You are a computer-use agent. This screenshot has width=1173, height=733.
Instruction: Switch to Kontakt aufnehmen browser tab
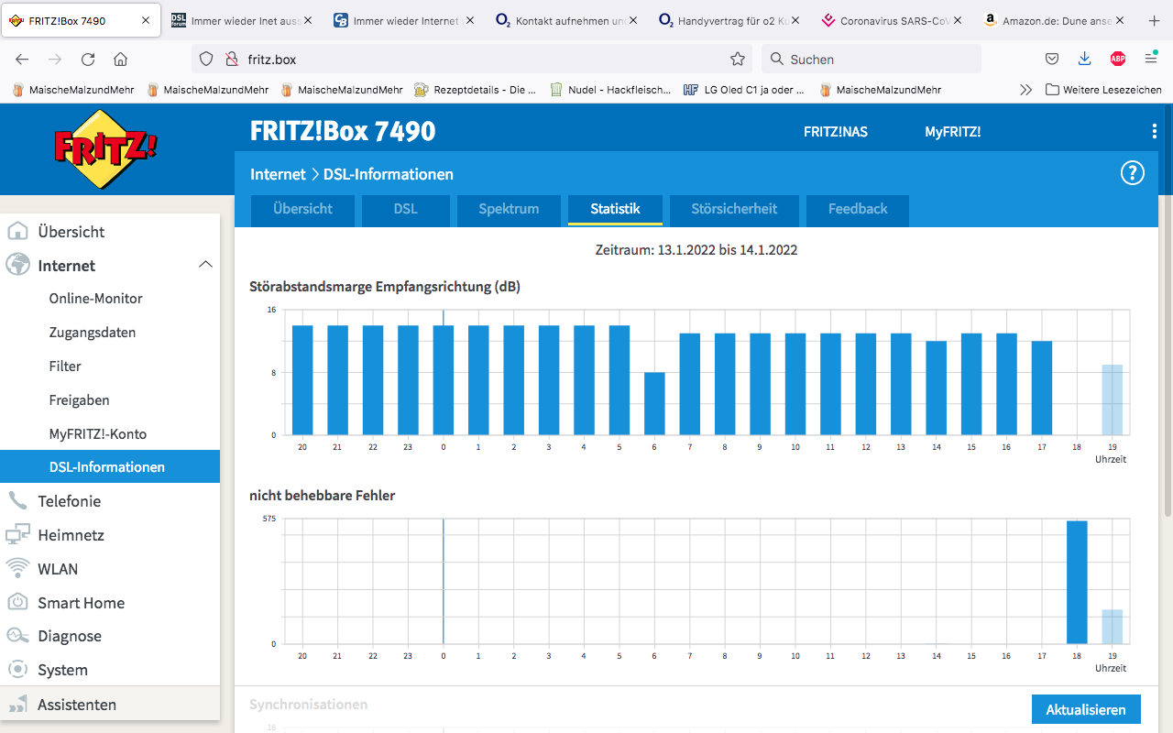[568, 20]
